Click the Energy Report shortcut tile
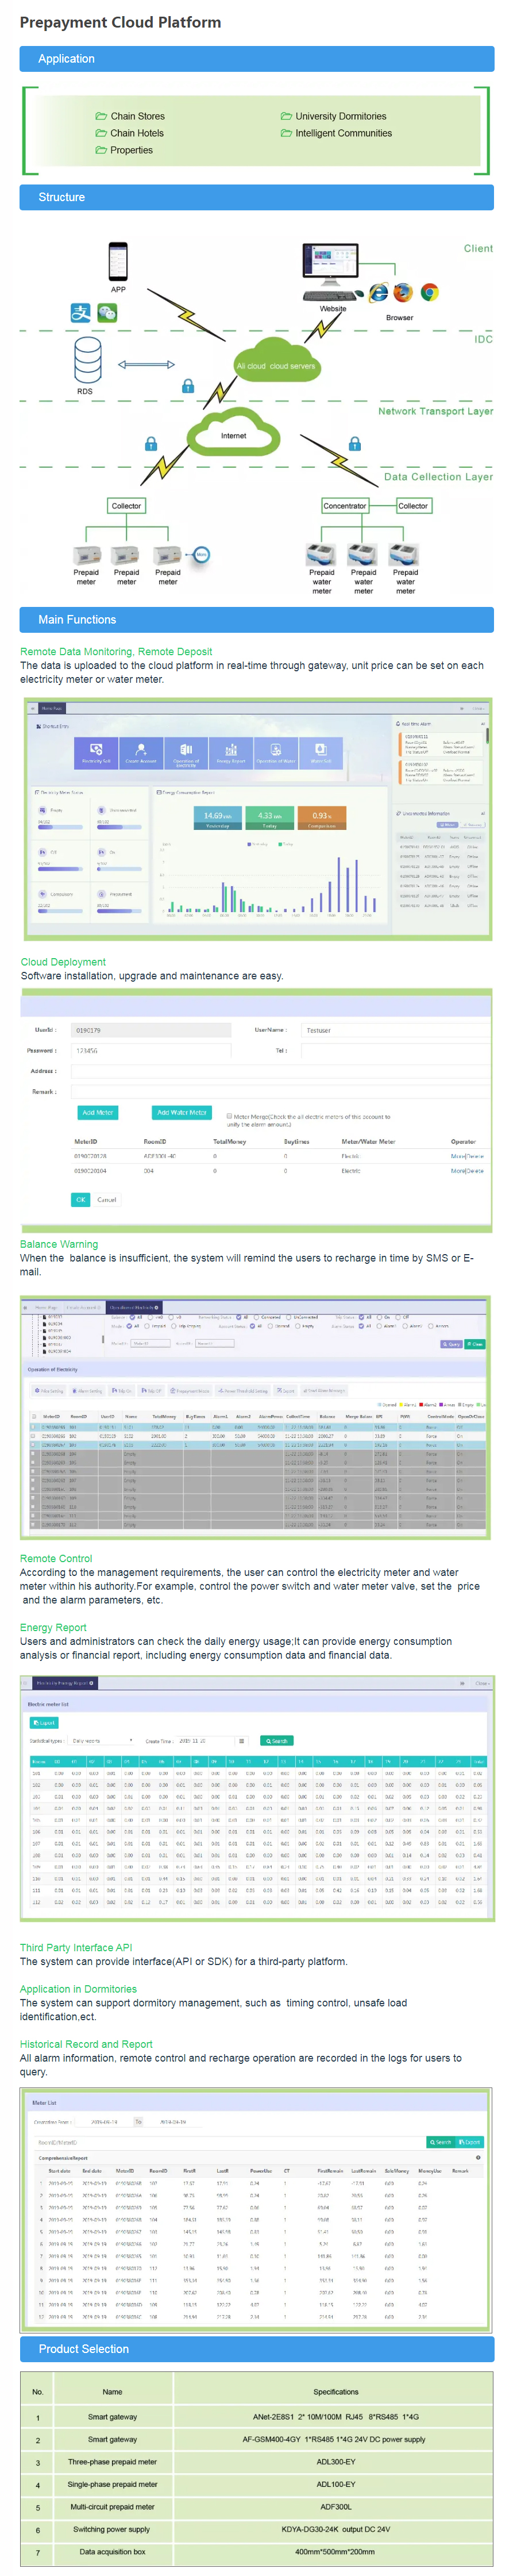The width and height of the screenshot is (517, 2576). 231,752
